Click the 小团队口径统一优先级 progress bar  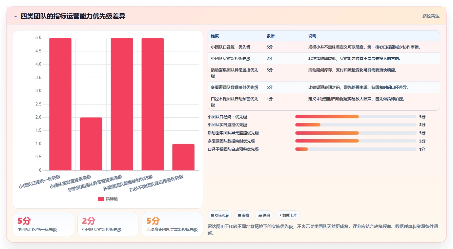coord(356,117)
